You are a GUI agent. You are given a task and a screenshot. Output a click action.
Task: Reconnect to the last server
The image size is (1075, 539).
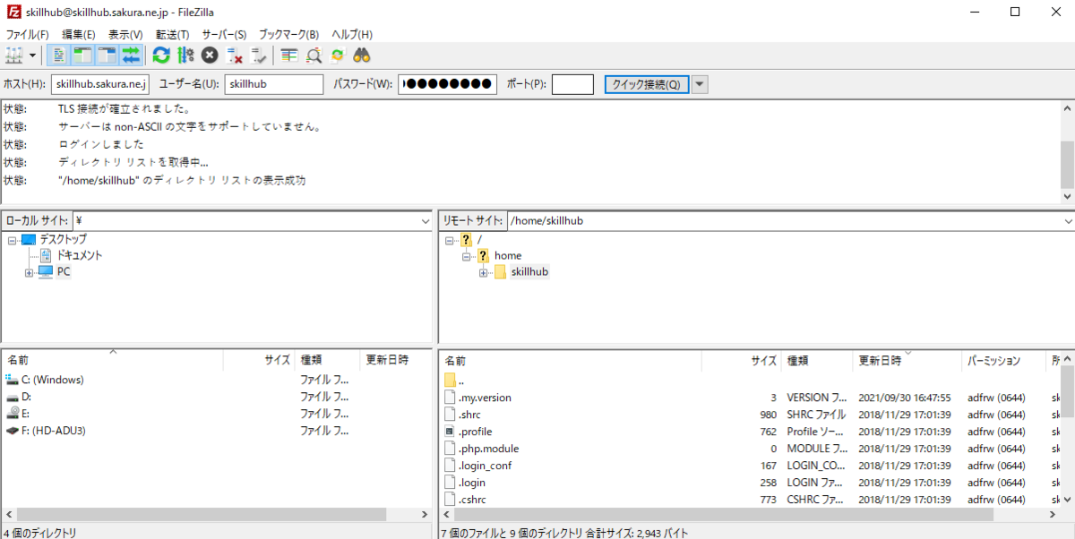pos(259,56)
